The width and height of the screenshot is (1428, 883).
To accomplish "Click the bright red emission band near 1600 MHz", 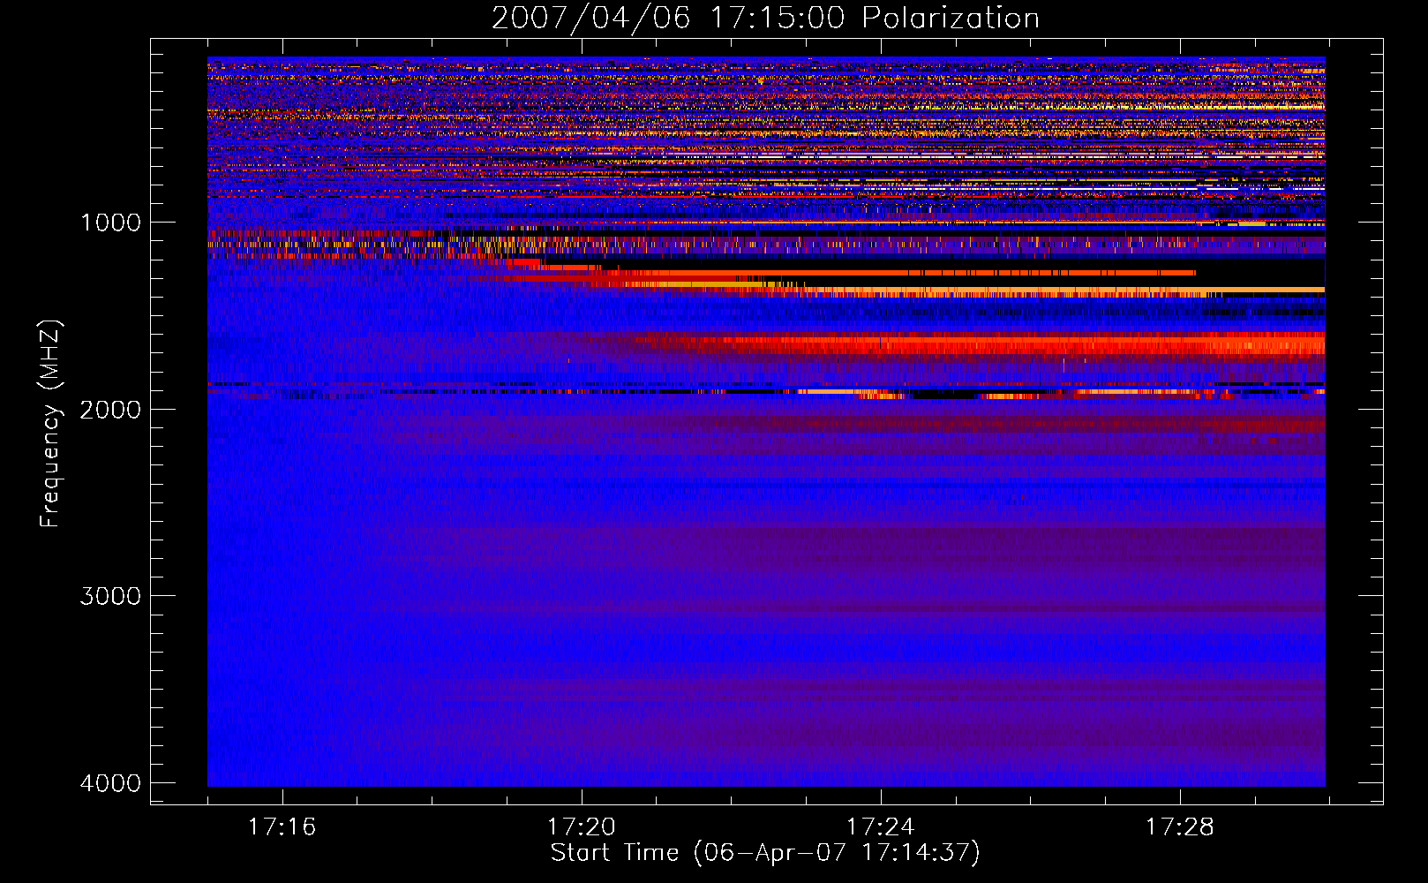I will pos(971,343).
